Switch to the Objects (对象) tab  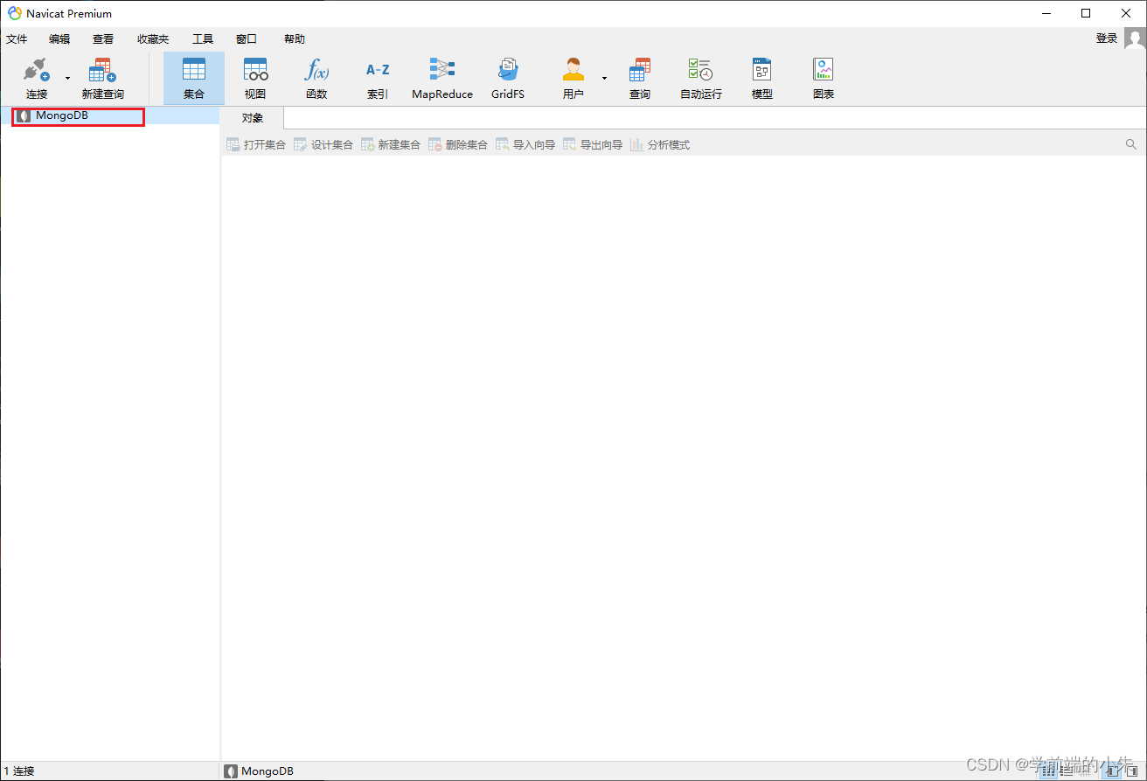253,118
